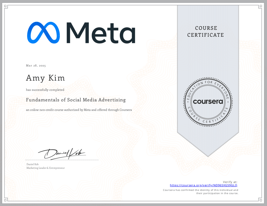Click the 'COURSE CERTIFICATE' ribbon heading
This screenshot has width=267, height=206.
click(x=205, y=32)
